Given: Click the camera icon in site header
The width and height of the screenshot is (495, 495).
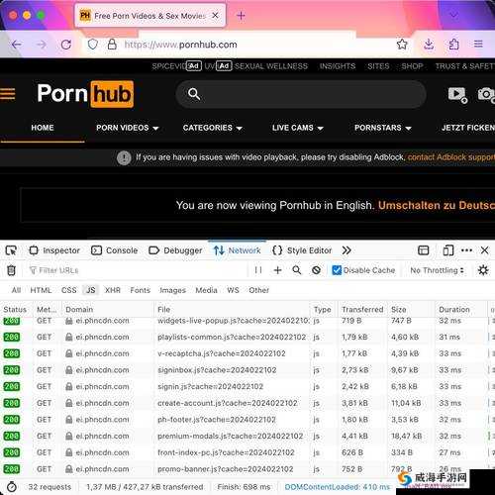Looking at the screenshot, I should [486, 95].
